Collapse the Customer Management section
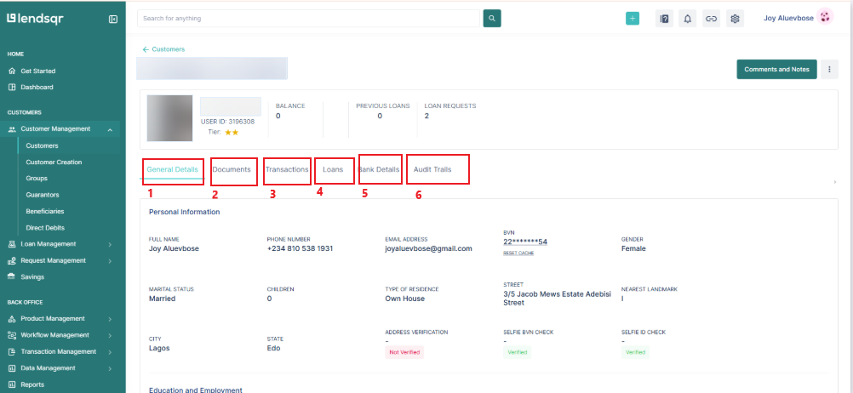 [111, 129]
